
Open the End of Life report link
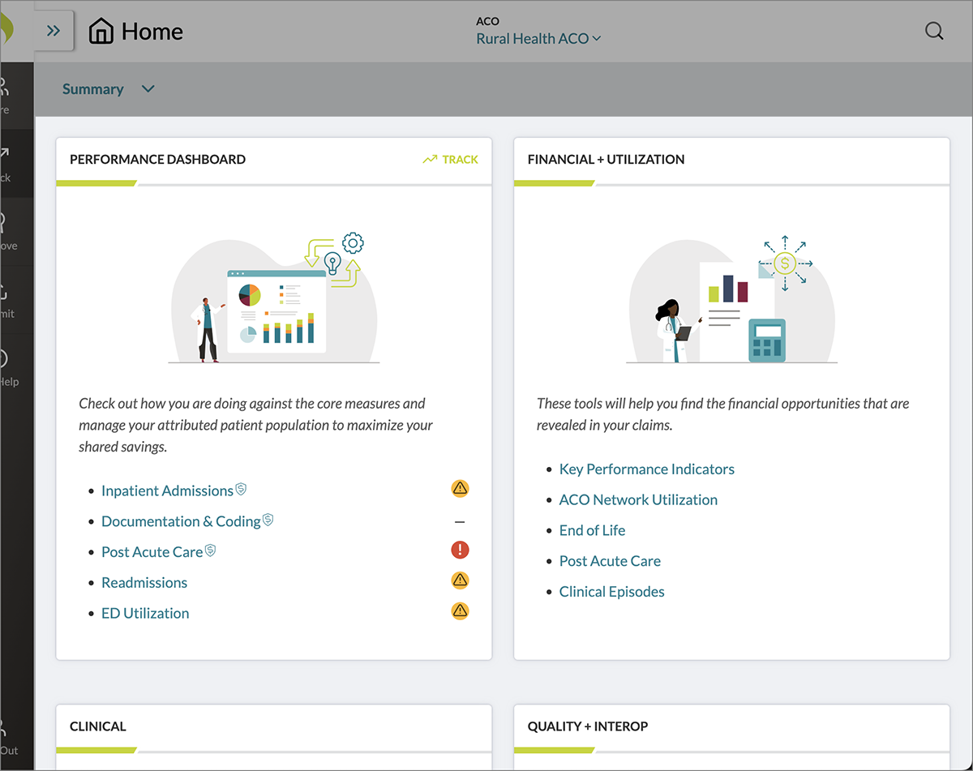(x=592, y=530)
